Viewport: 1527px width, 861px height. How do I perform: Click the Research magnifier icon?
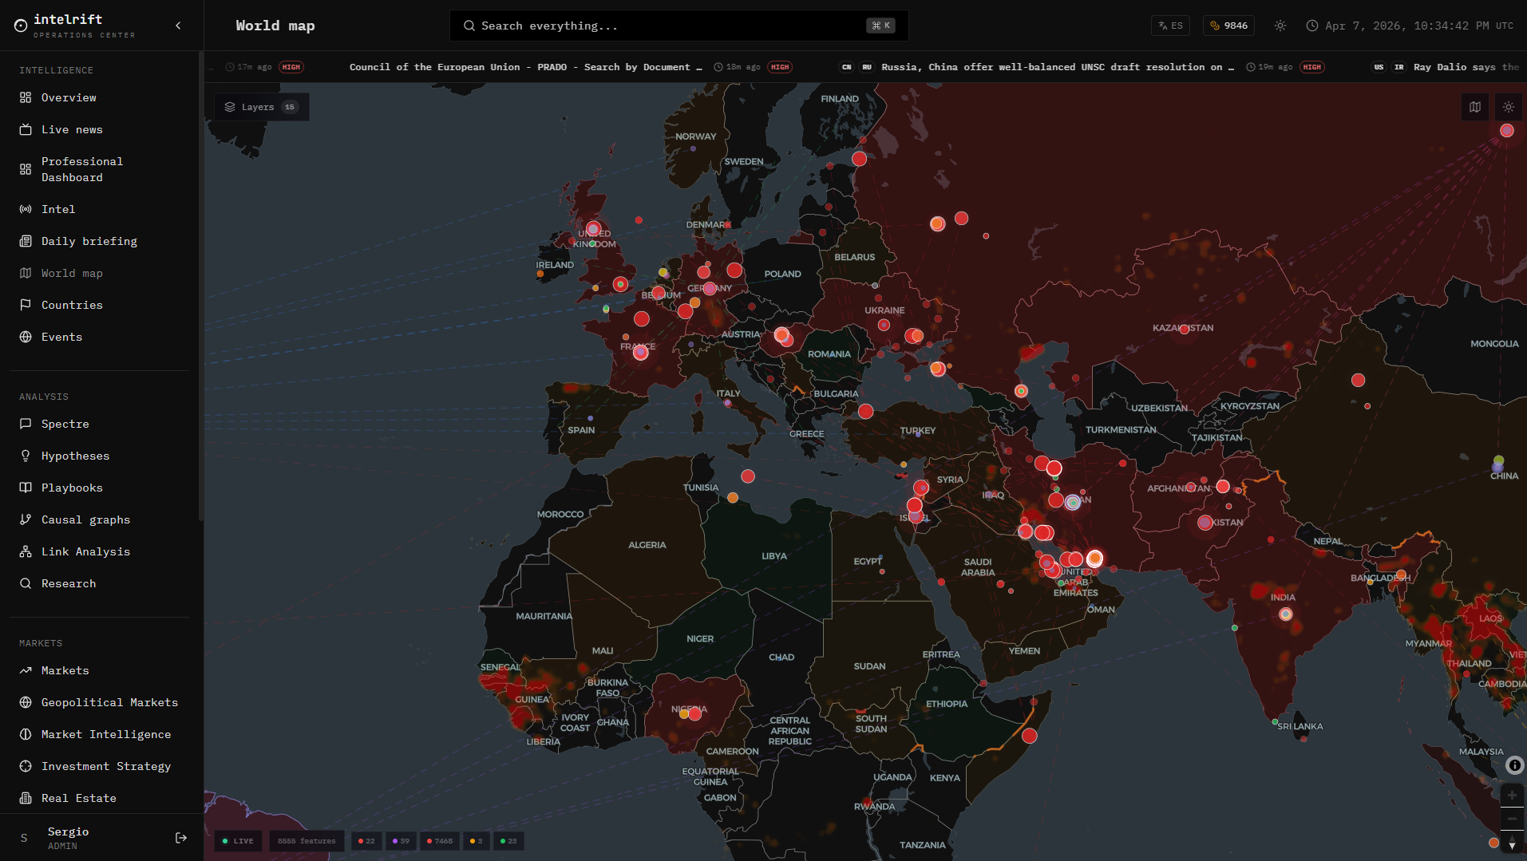pos(26,583)
